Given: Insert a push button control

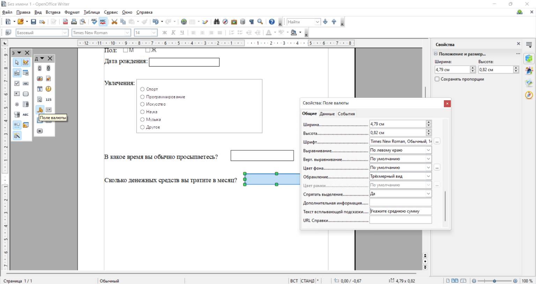Looking at the screenshot, I should 26,94.
